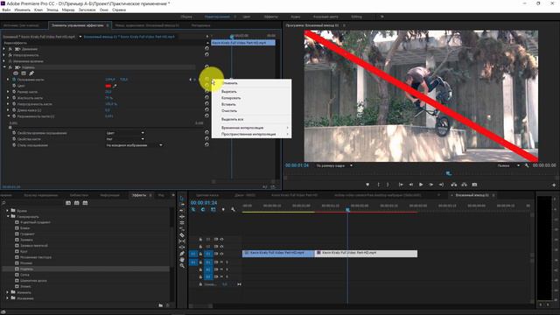
Task: Create a rectangle mask for the effect
Action: [24, 73]
